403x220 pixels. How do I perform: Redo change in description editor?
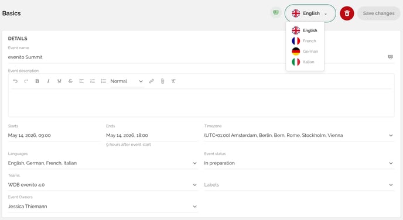pyautogui.click(x=26, y=81)
